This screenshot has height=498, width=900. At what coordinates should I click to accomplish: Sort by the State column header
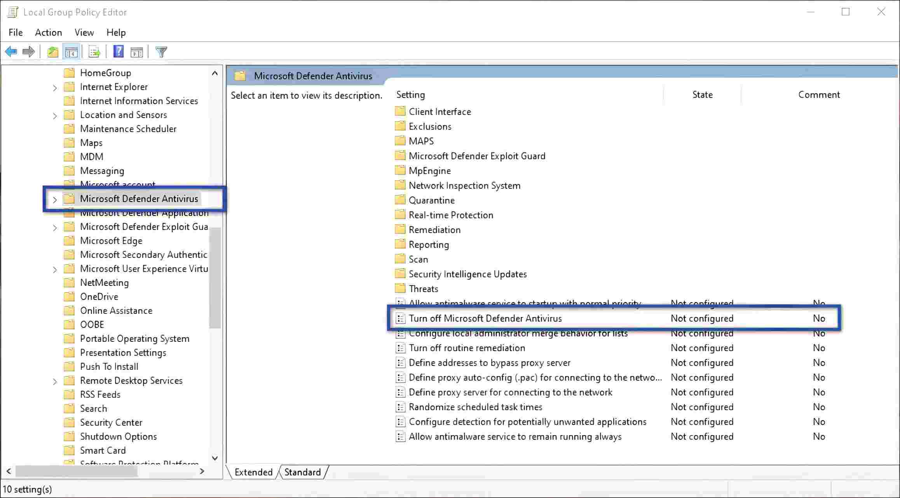pos(702,94)
